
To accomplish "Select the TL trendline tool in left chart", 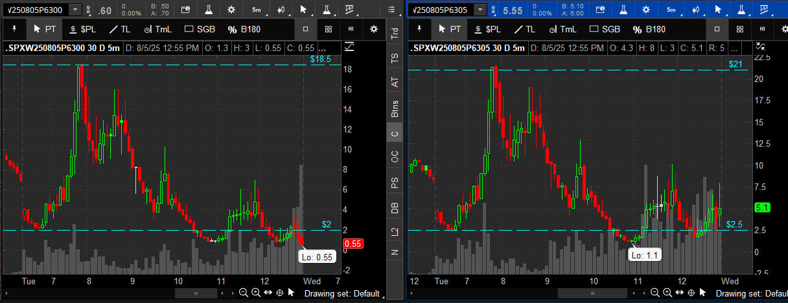I will [x=119, y=29].
